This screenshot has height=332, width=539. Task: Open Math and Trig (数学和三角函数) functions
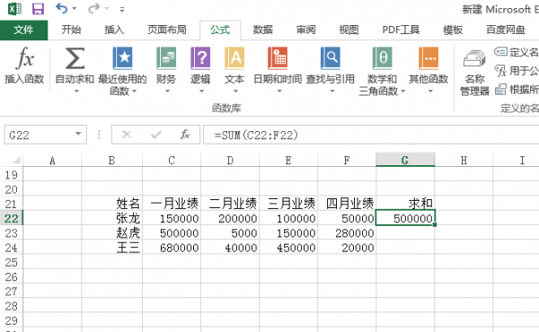pyautogui.click(x=382, y=58)
